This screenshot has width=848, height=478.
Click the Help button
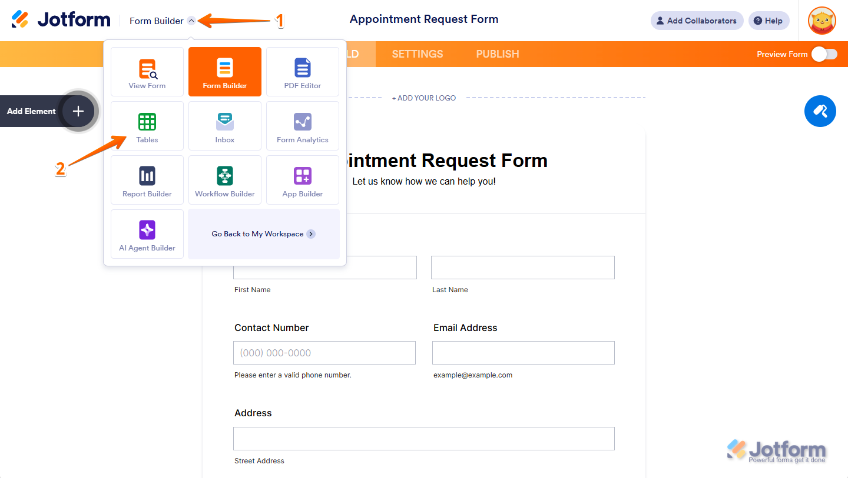point(768,21)
